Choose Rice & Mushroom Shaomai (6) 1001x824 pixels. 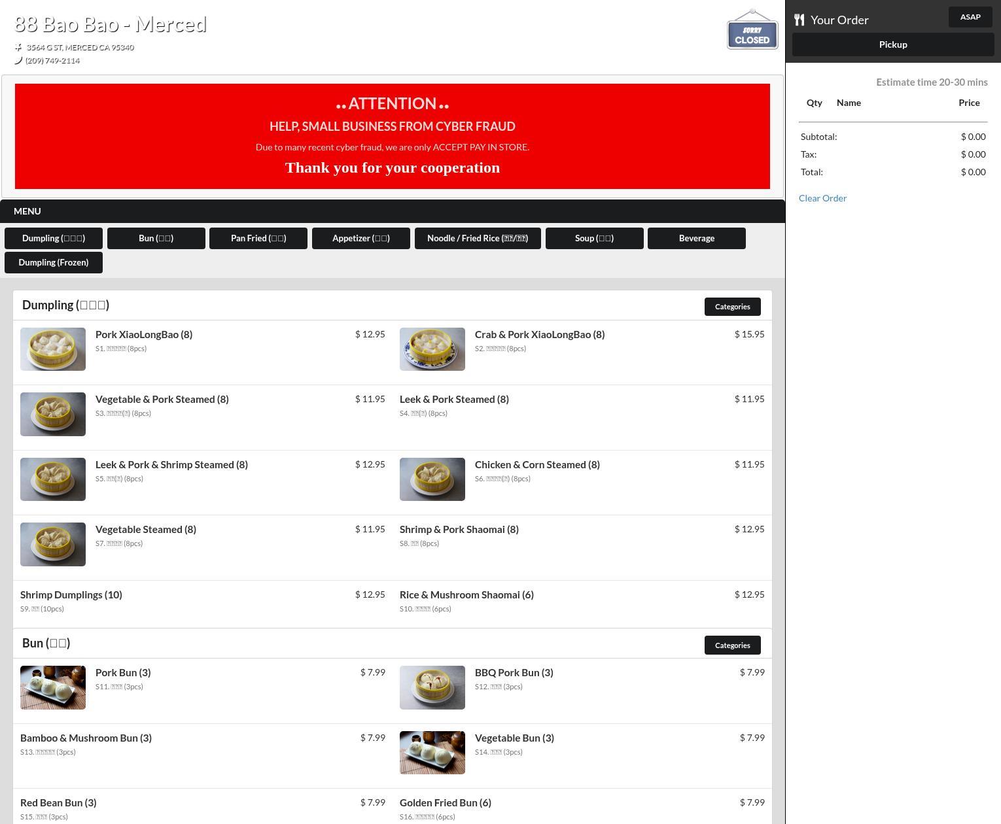click(x=466, y=595)
